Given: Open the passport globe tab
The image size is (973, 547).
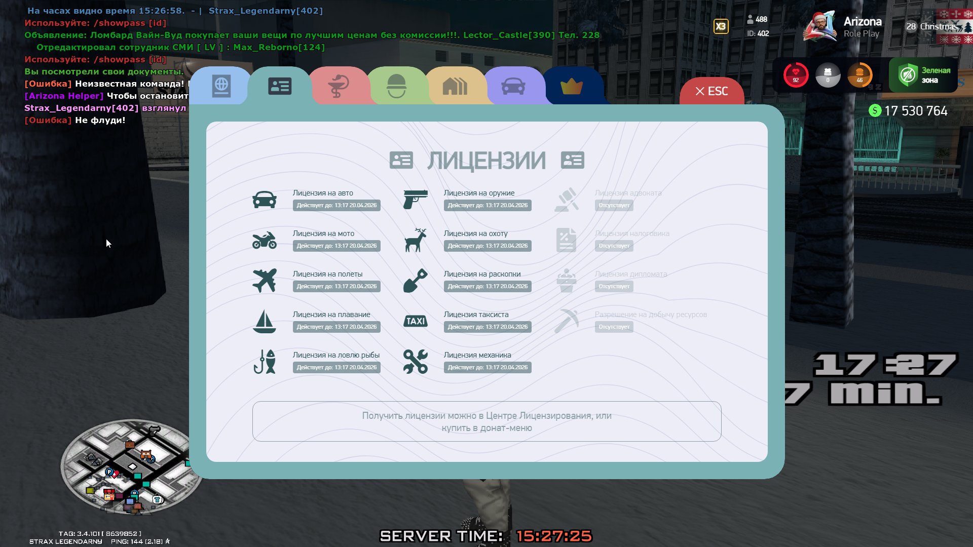Looking at the screenshot, I should coord(221,86).
